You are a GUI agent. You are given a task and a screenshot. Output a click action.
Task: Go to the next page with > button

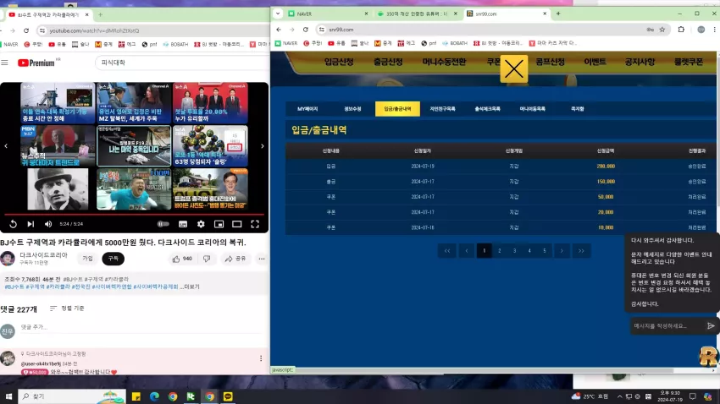[x=562, y=250]
